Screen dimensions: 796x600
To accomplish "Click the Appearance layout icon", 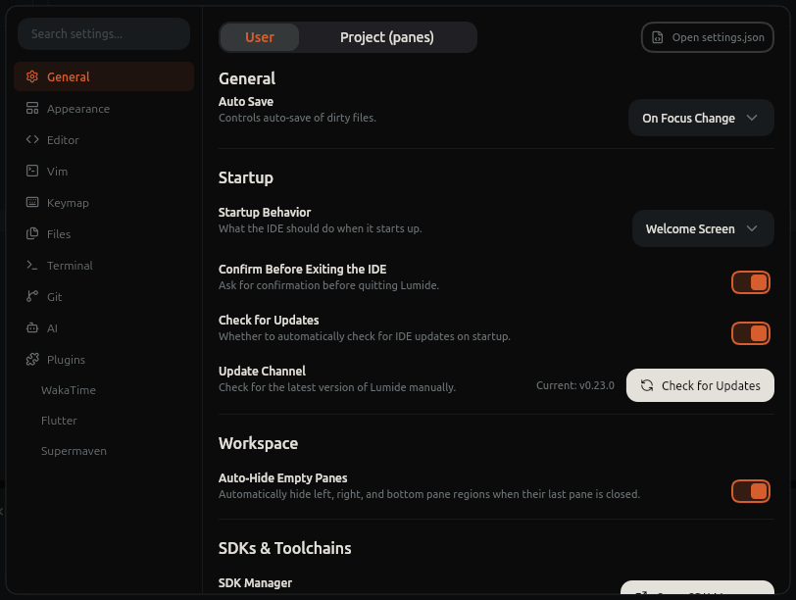I will tap(32, 108).
